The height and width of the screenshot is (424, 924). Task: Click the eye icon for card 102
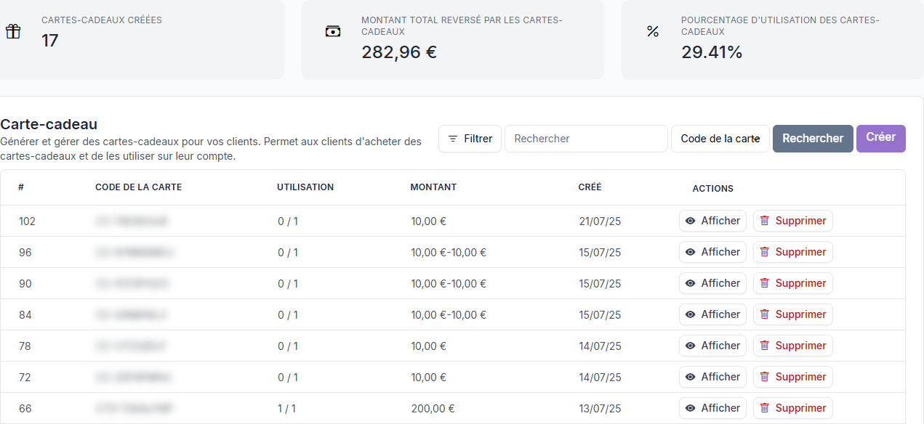[691, 221]
